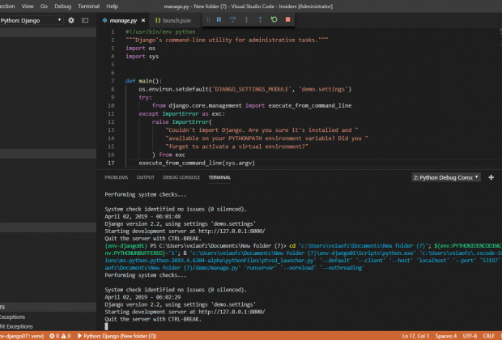Click Python: Django debug launcher in status bar

coord(117,336)
